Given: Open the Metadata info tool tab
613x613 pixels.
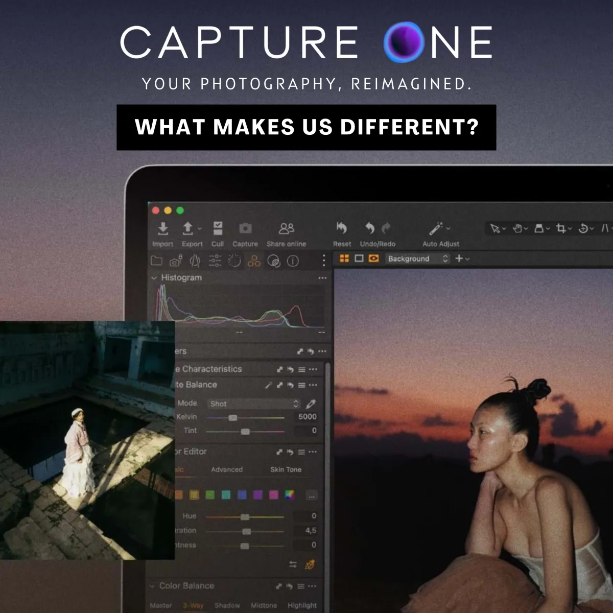Looking at the screenshot, I should tap(293, 261).
